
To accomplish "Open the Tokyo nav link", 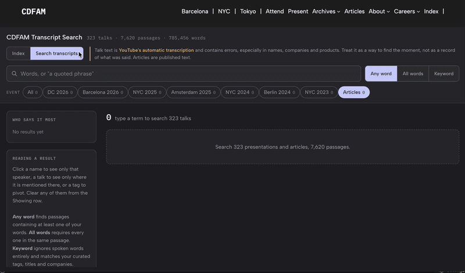I will pyautogui.click(x=248, y=12).
